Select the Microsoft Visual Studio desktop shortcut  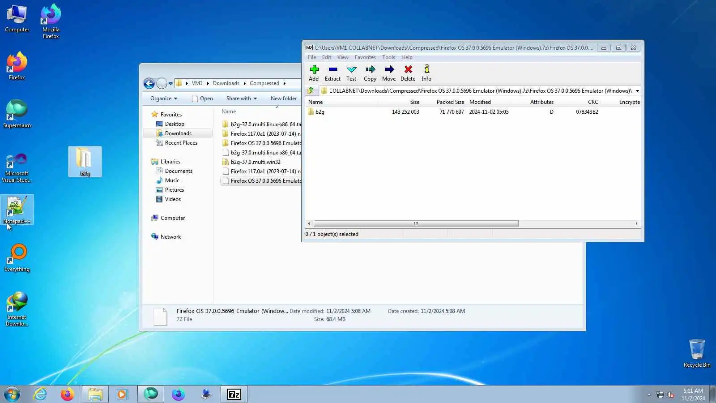[x=17, y=167]
